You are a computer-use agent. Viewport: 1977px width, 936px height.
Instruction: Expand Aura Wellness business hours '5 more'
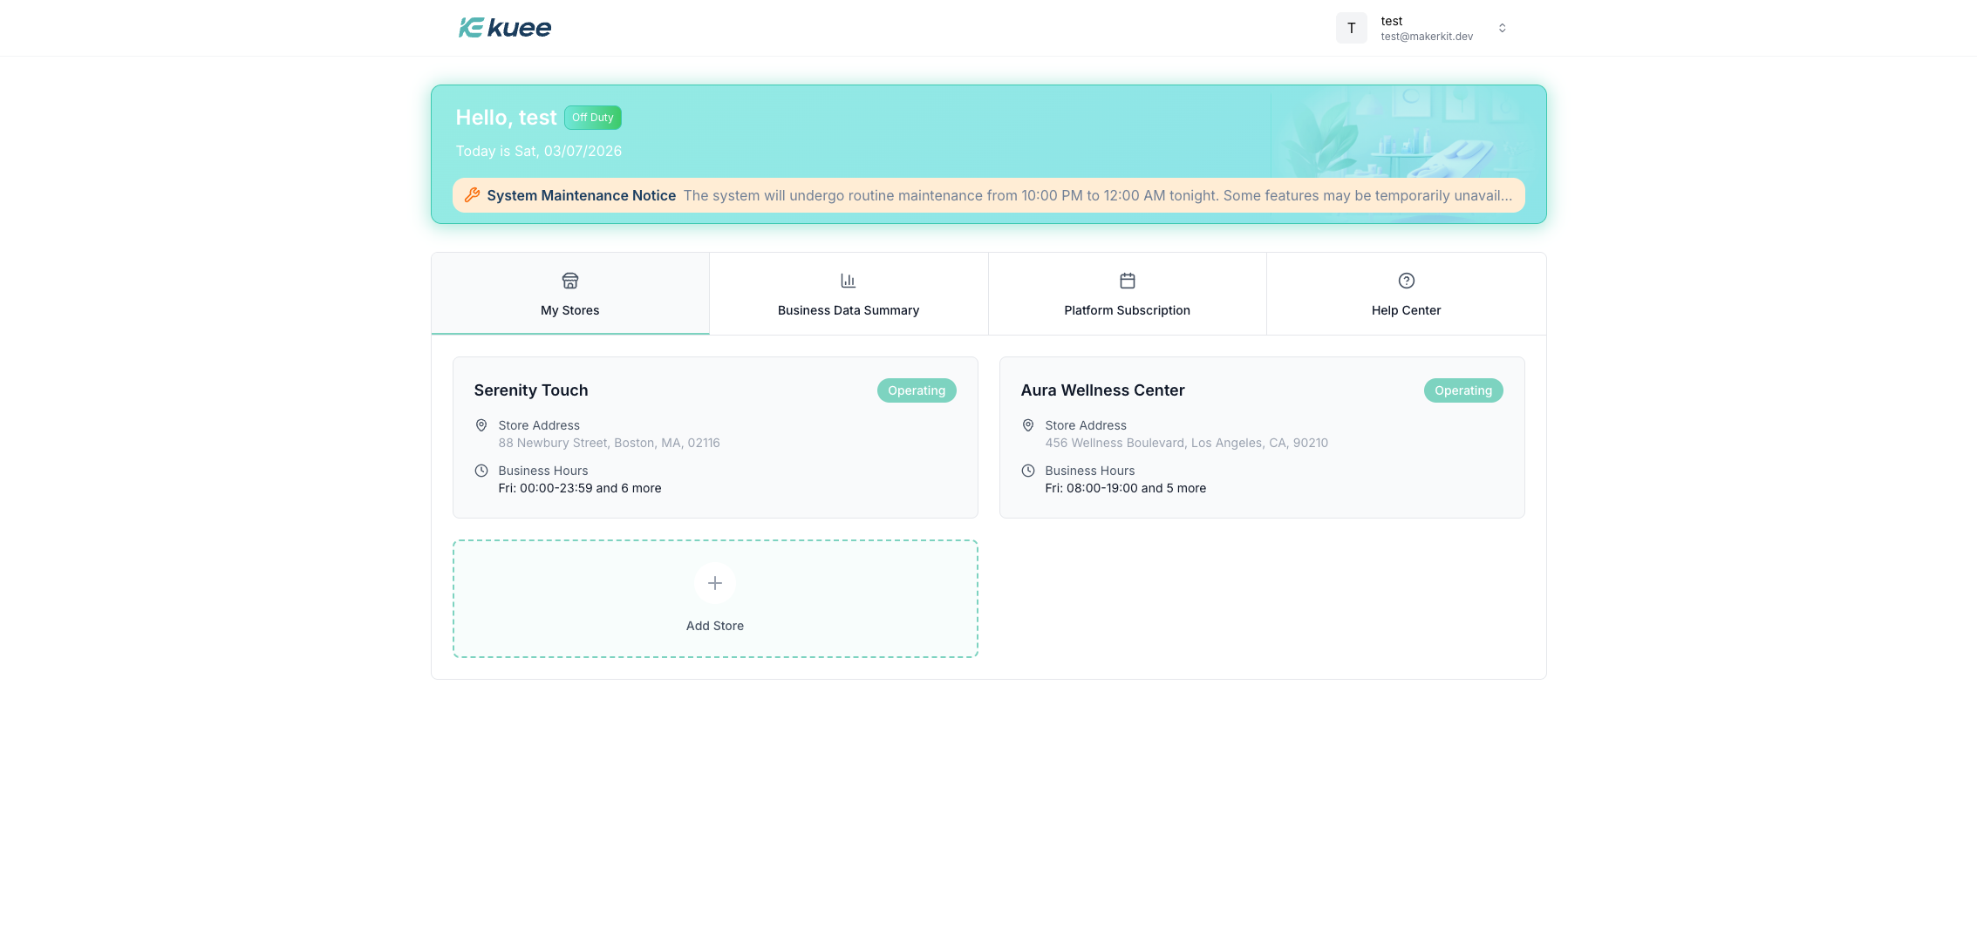click(x=1185, y=488)
